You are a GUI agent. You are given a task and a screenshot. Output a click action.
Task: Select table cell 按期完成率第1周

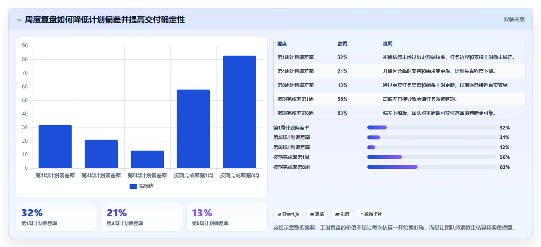296,99
